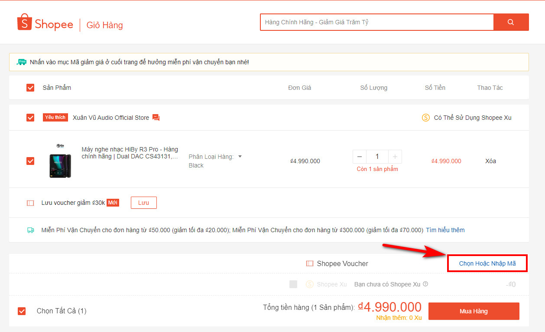Click the 'Số Tiền' column header
Screen dimensions: 545x332
pyautogui.click(x=435, y=88)
